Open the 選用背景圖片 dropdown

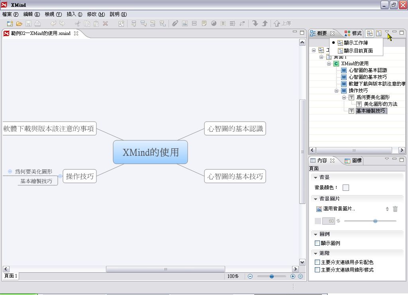click(387, 209)
